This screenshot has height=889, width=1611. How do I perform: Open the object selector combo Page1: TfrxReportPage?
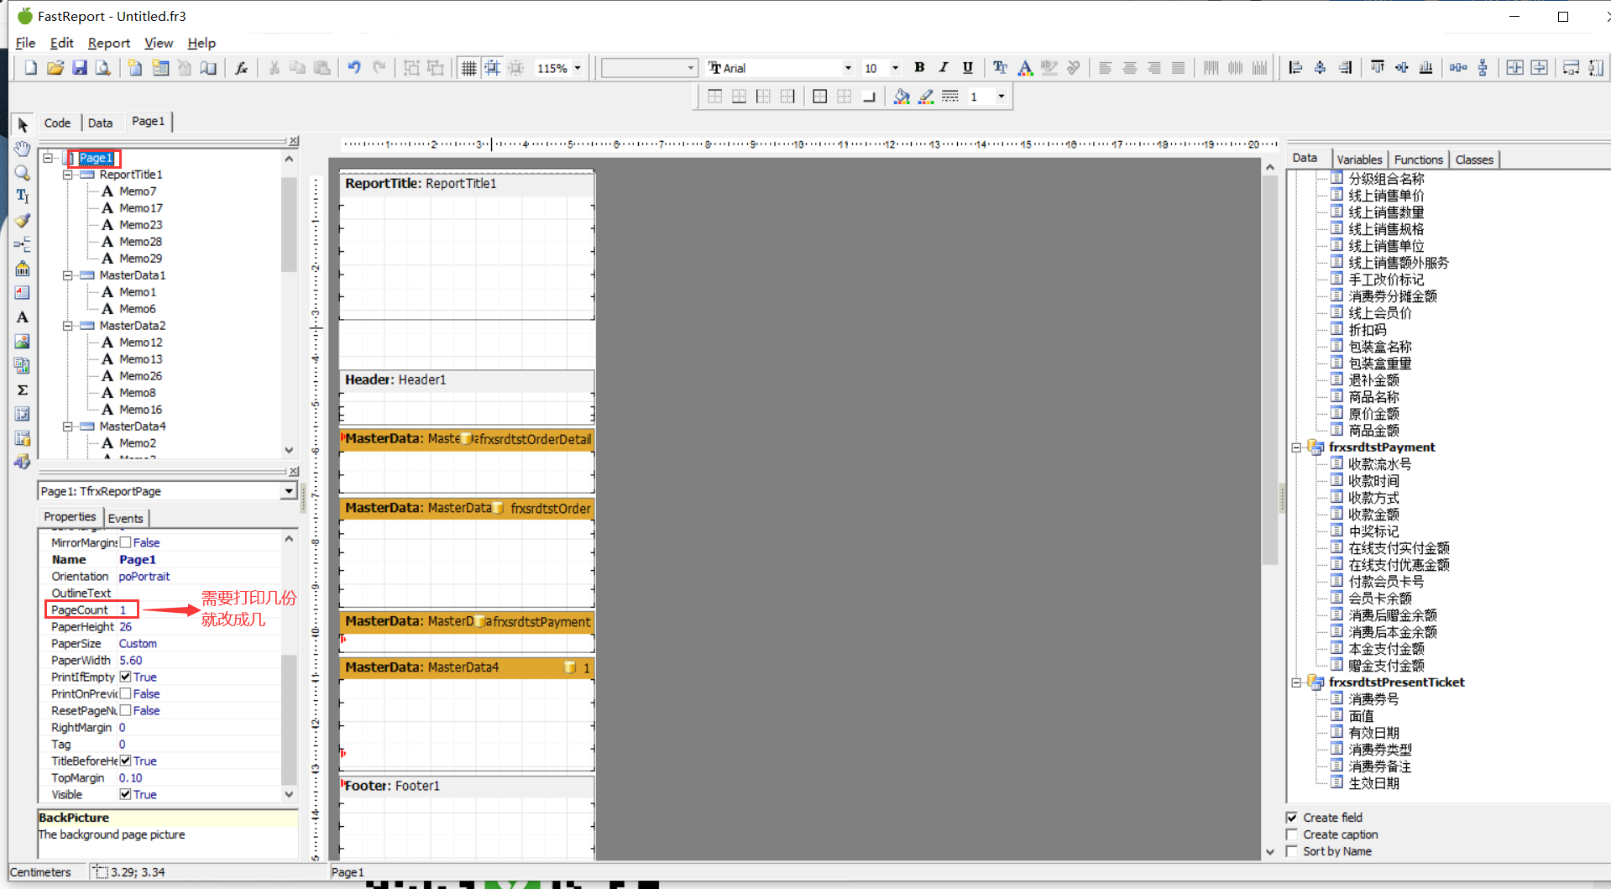[x=168, y=491]
